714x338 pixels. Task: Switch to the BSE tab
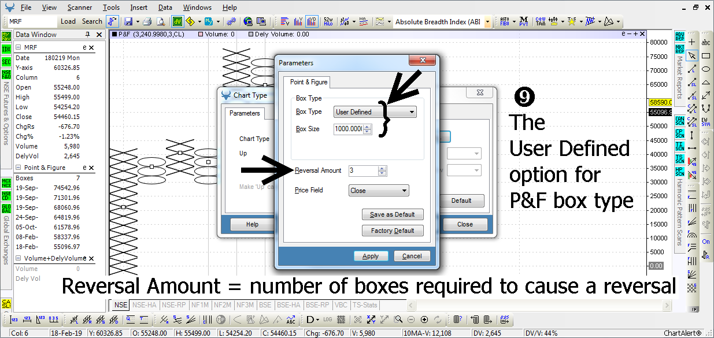coord(265,304)
